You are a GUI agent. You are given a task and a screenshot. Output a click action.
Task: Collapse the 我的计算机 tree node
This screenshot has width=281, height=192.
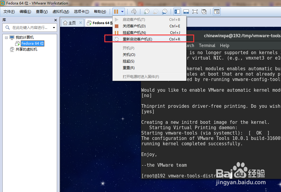tap(6, 38)
